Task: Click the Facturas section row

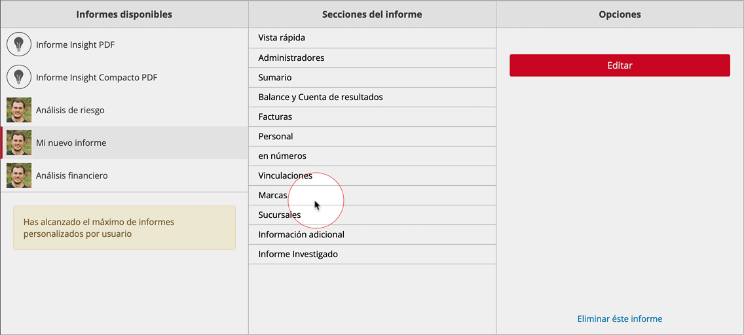Action: (x=372, y=116)
